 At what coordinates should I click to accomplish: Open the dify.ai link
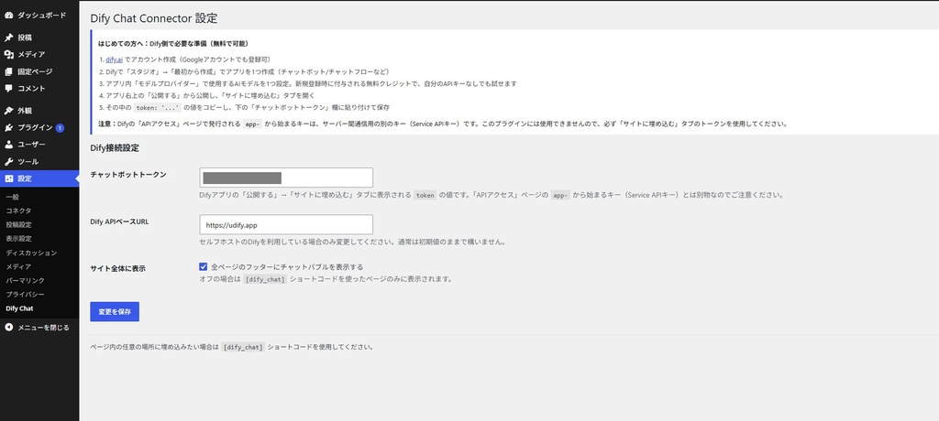click(x=114, y=59)
